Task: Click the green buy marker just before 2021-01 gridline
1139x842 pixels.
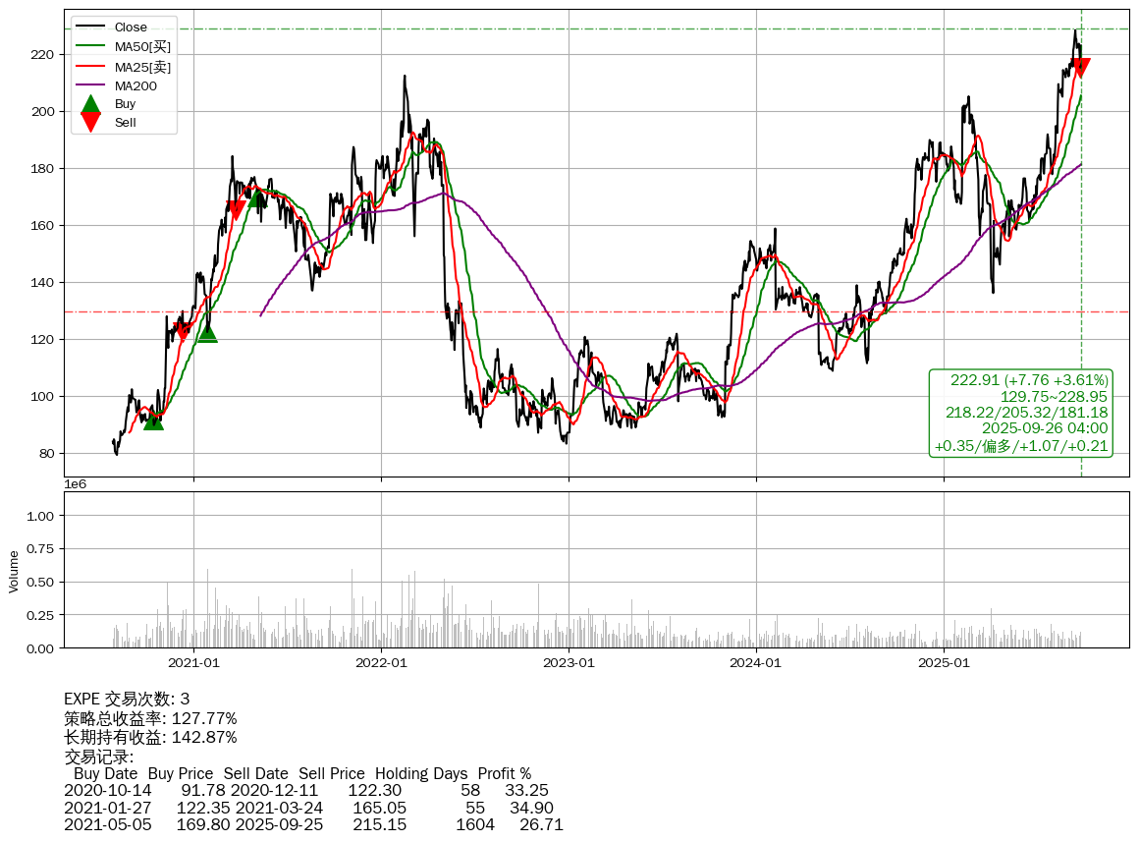Action: tap(207, 333)
